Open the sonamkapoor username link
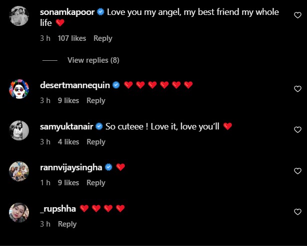This screenshot has height=246, width=307. (x=67, y=12)
